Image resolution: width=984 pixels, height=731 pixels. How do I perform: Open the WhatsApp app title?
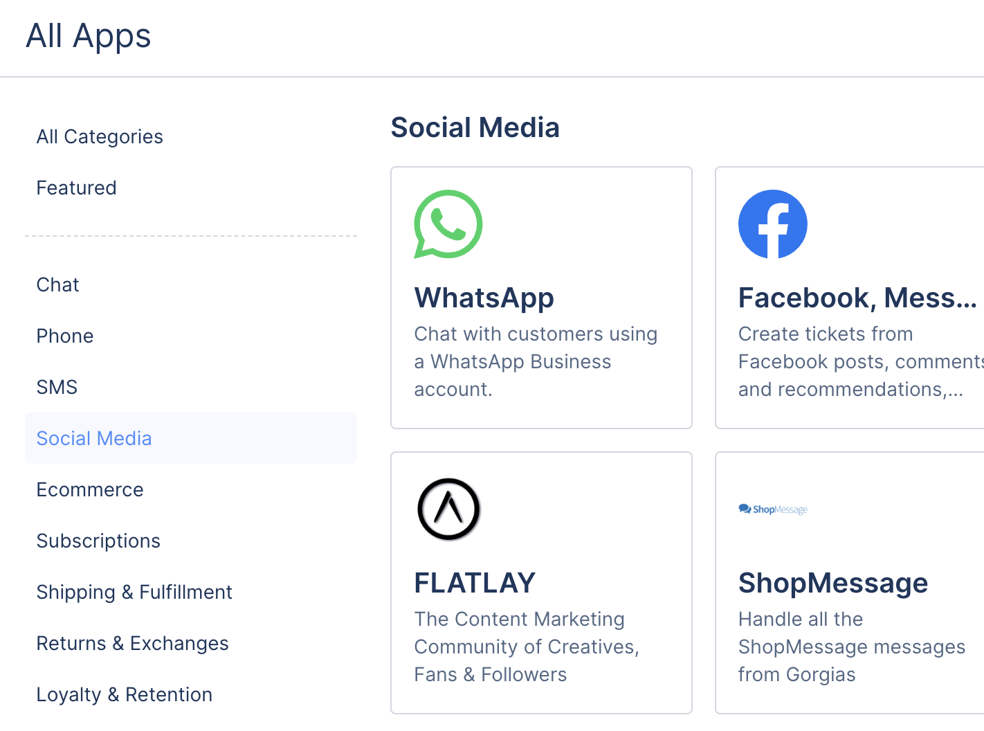tap(484, 298)
